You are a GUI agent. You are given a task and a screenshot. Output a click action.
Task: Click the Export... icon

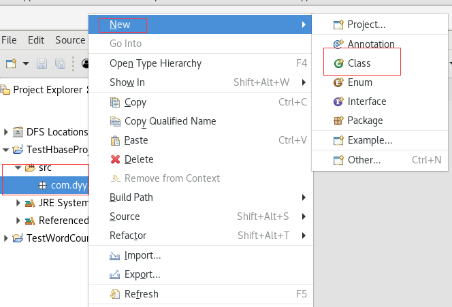pos(115,275)
